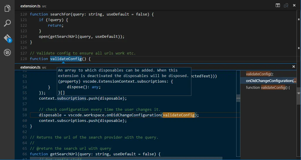This screenshot has width=301, height=160.
Task: Select the function validateConfig() reference entry
Action: click(268, 87)
